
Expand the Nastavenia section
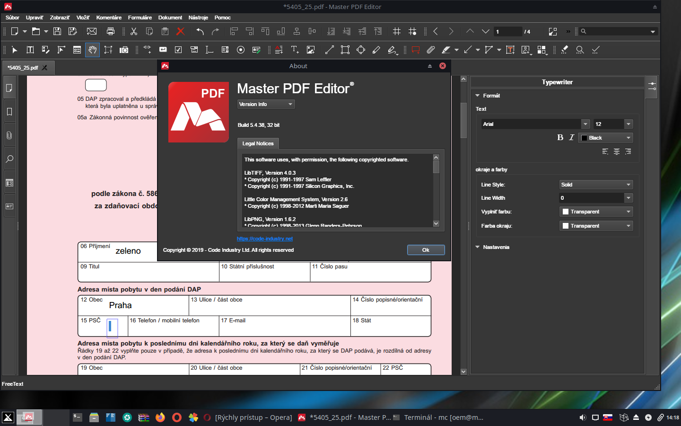[478, 247]
